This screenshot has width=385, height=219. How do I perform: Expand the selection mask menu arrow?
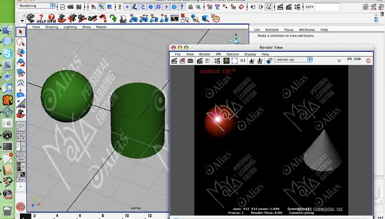tap(120, 7)
